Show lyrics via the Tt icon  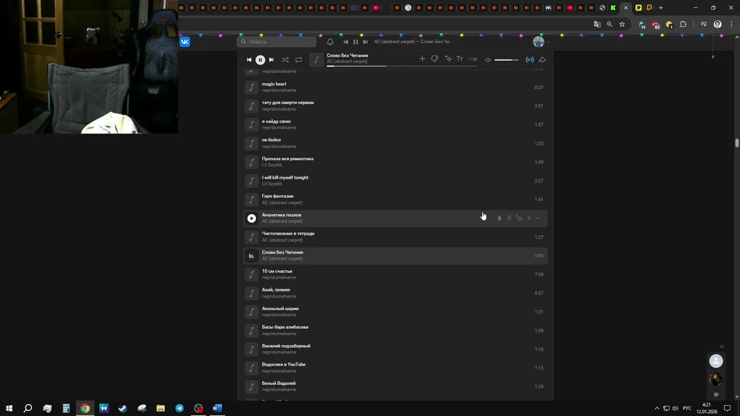(460, 59)
